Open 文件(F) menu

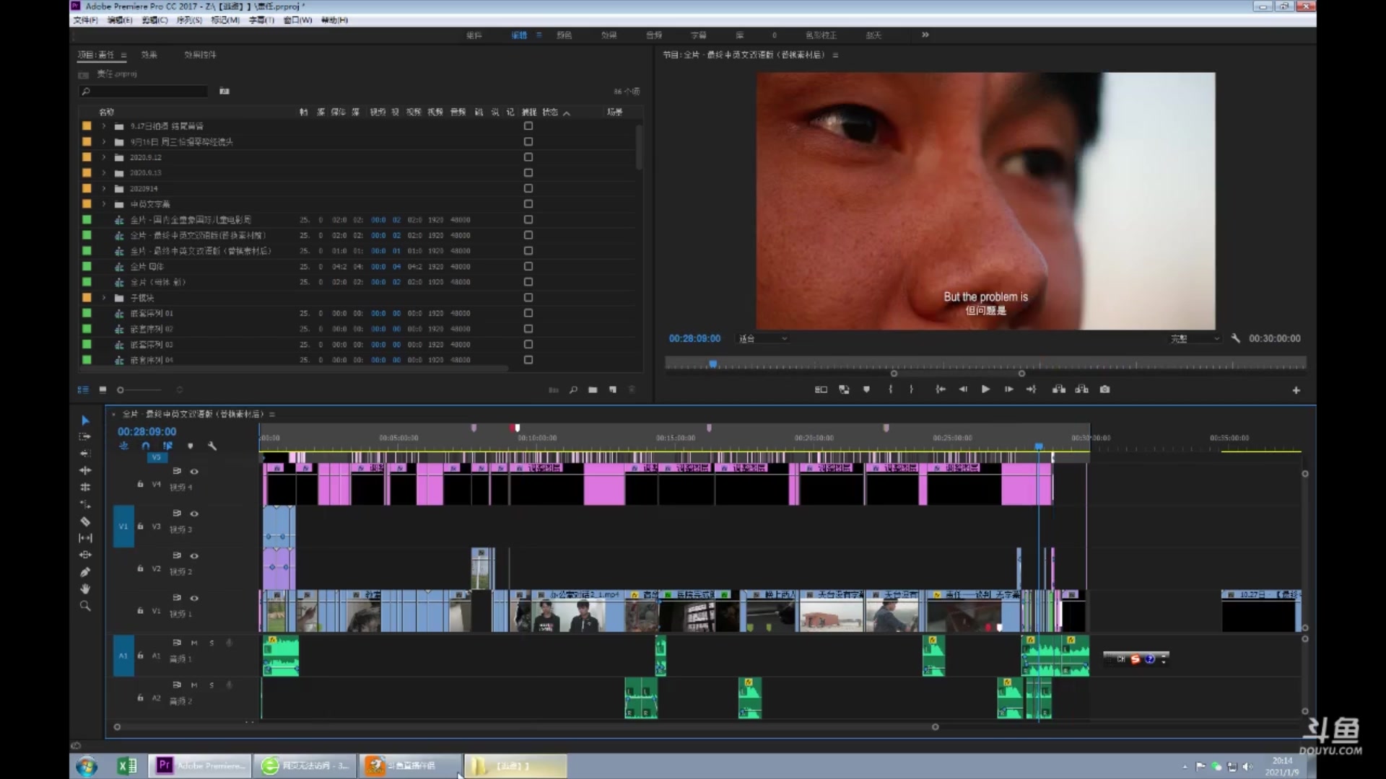[85, 20]
